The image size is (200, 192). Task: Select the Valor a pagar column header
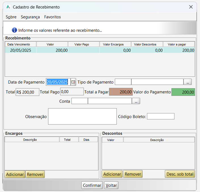coord(179,44)
